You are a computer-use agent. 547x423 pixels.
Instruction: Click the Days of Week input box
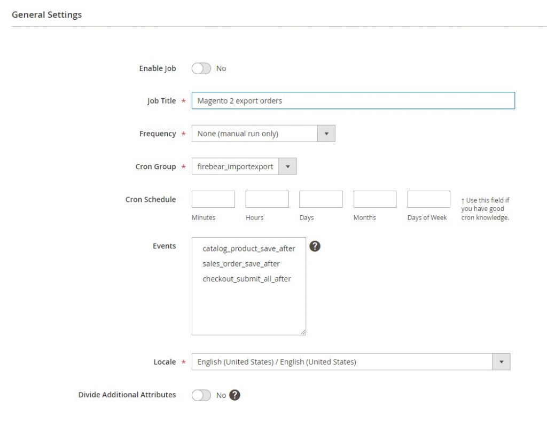(428, 199)
